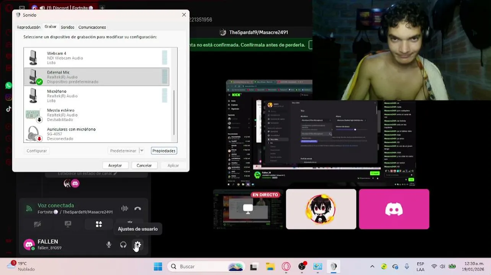
Task: Select Mezcla estéreo disabled device
Action: pyautogui.click(x=96, y=115)
